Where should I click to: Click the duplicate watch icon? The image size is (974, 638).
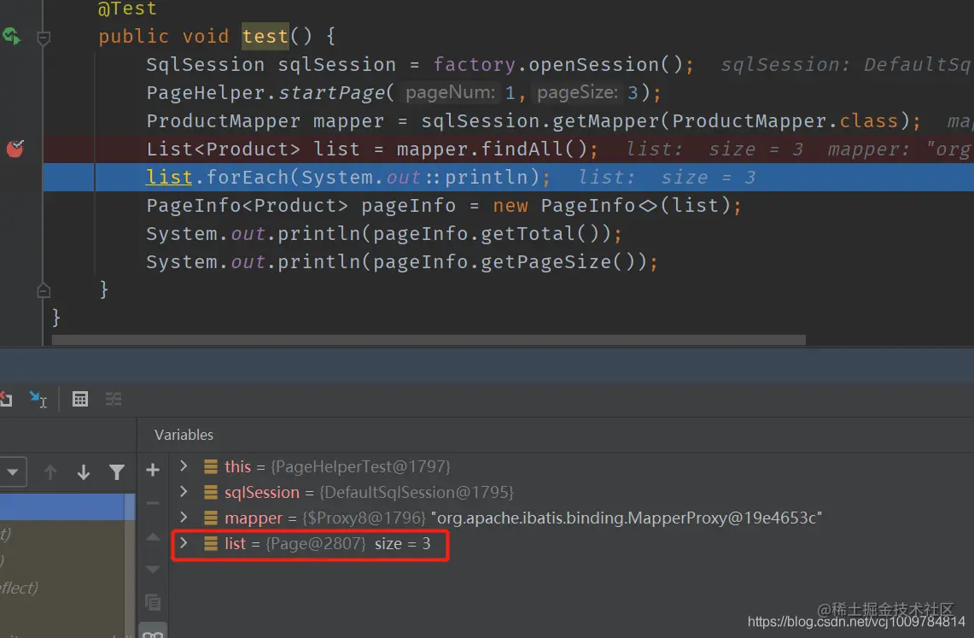point(153,602)
